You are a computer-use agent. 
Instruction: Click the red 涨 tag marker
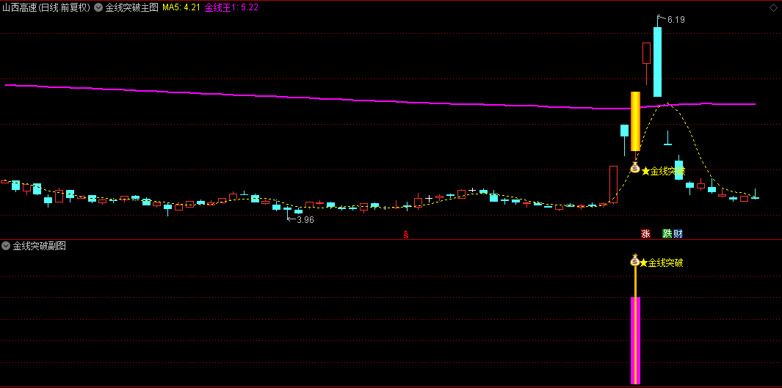(x=646, y=233)
